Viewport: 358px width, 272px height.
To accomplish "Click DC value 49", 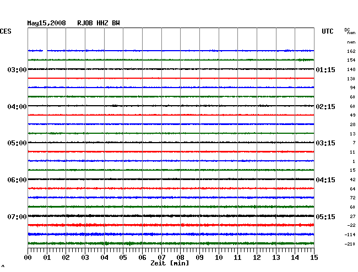I will [352, 115].
